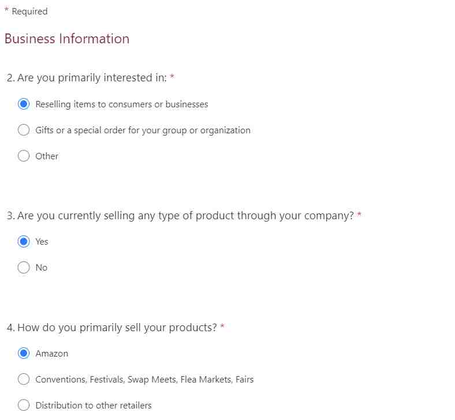Screen dimensions: 455x420
Task: Click the 'Conventions, Festivals, Swap Meets, Flea Markets, Fairs' label
Action: pyautogui.click(x=144, y=380)
